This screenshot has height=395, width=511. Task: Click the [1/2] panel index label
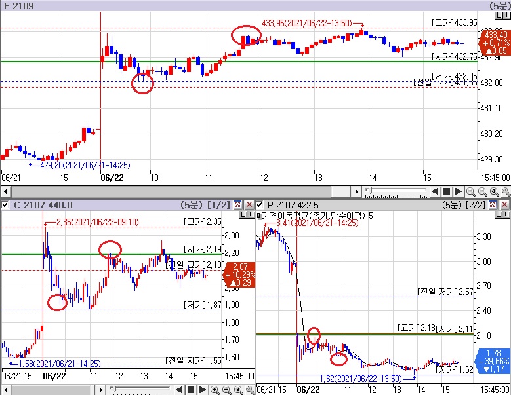(219, 205)
